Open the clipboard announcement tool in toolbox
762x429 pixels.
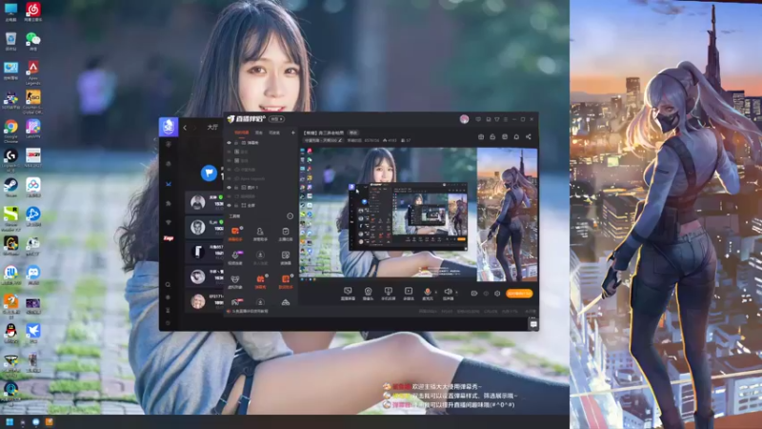pos(285,234)
